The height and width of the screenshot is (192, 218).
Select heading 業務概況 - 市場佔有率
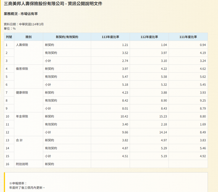(21, 14)
